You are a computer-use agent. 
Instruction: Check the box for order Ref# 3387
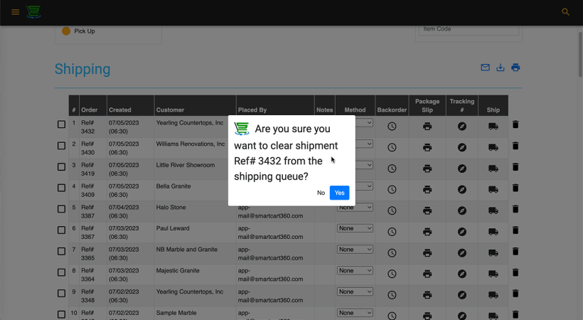61,209
